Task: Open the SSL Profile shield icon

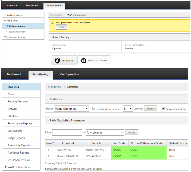Action: (57, 61)
